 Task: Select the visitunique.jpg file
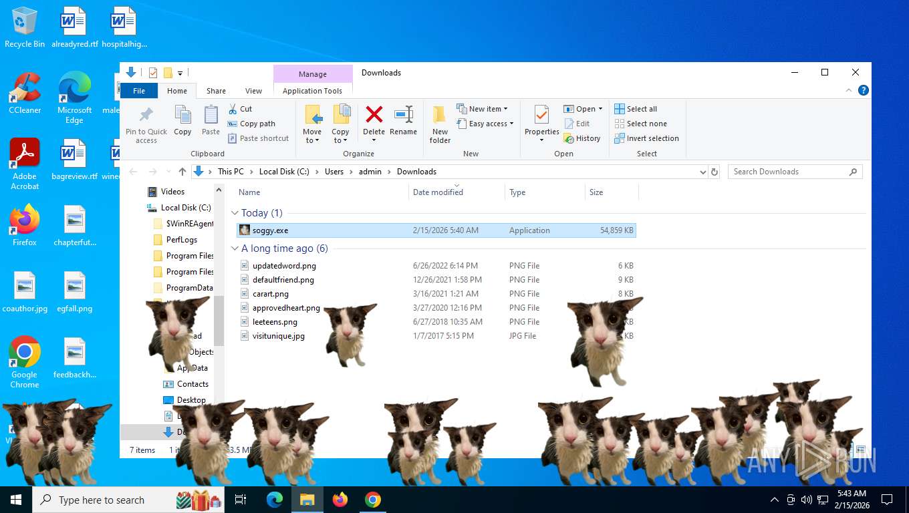[x=436, y=336]
